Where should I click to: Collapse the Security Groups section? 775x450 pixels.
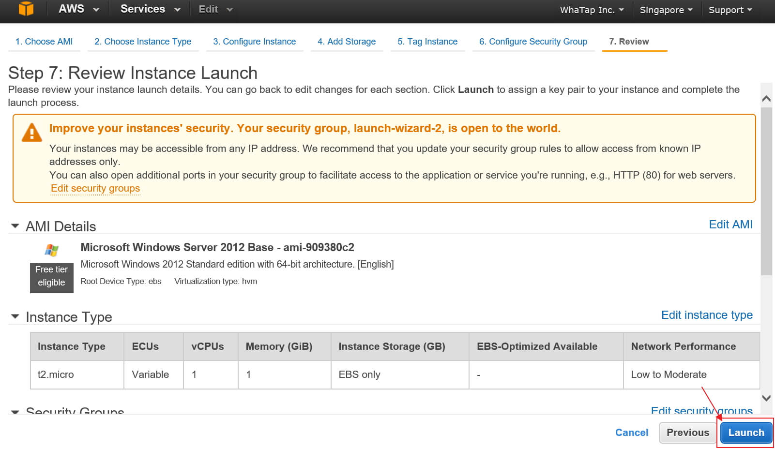tap(15, 411)
